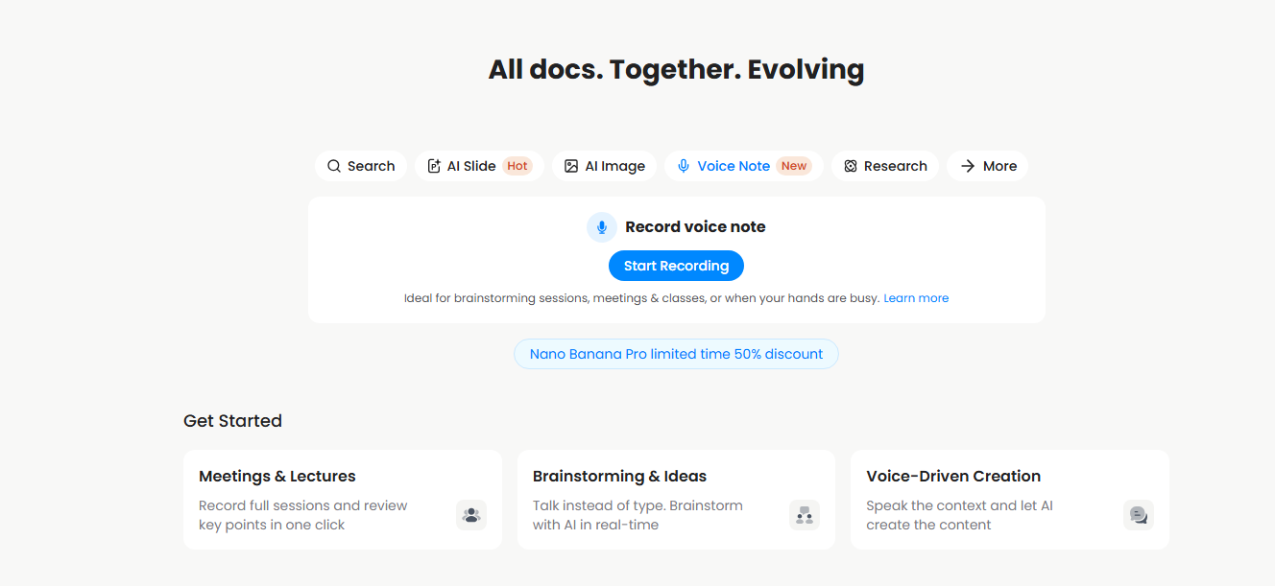Choose the Brainstorming & Ideas card title
1275x586 pixels.
[619, 476]
